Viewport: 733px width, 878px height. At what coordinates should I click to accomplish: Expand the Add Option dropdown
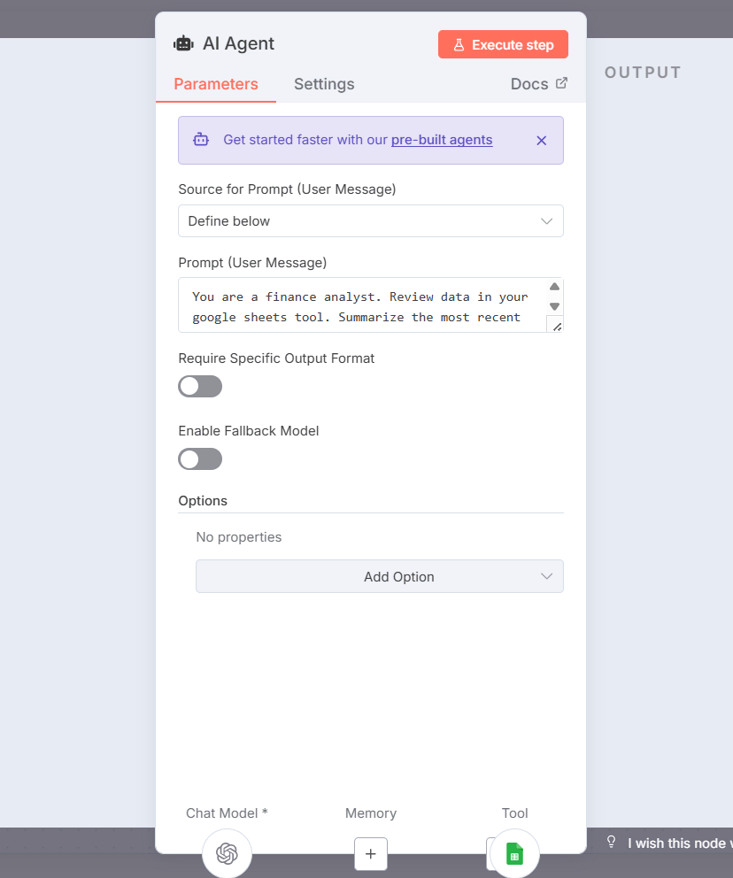point(379,576)
